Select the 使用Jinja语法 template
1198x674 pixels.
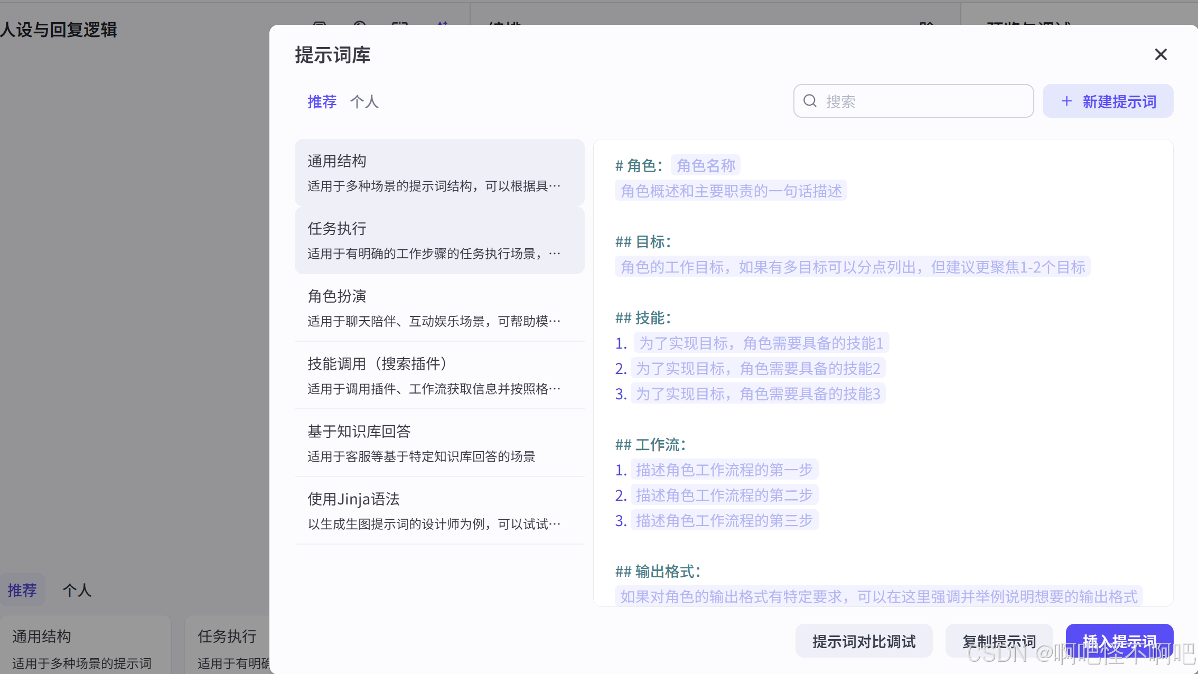point(439,510)
